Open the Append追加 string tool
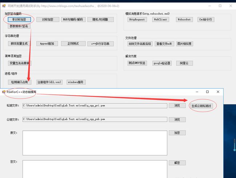Viewport: 236px width, 178px height. click(47, 44)
